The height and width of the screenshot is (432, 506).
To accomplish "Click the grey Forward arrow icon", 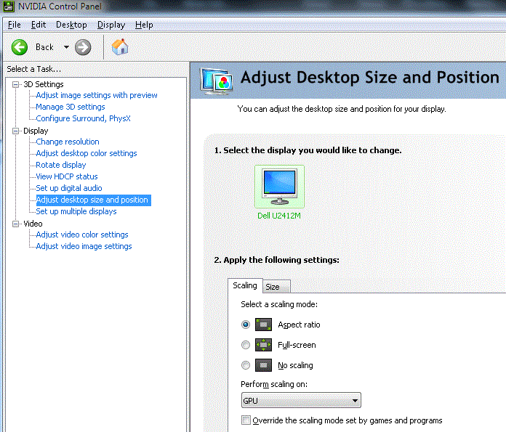I will [83, 47].
